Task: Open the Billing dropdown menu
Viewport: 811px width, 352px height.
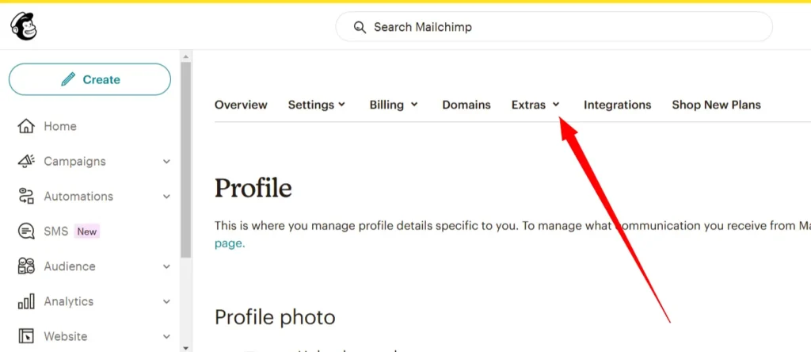Action: coord(394,105)
